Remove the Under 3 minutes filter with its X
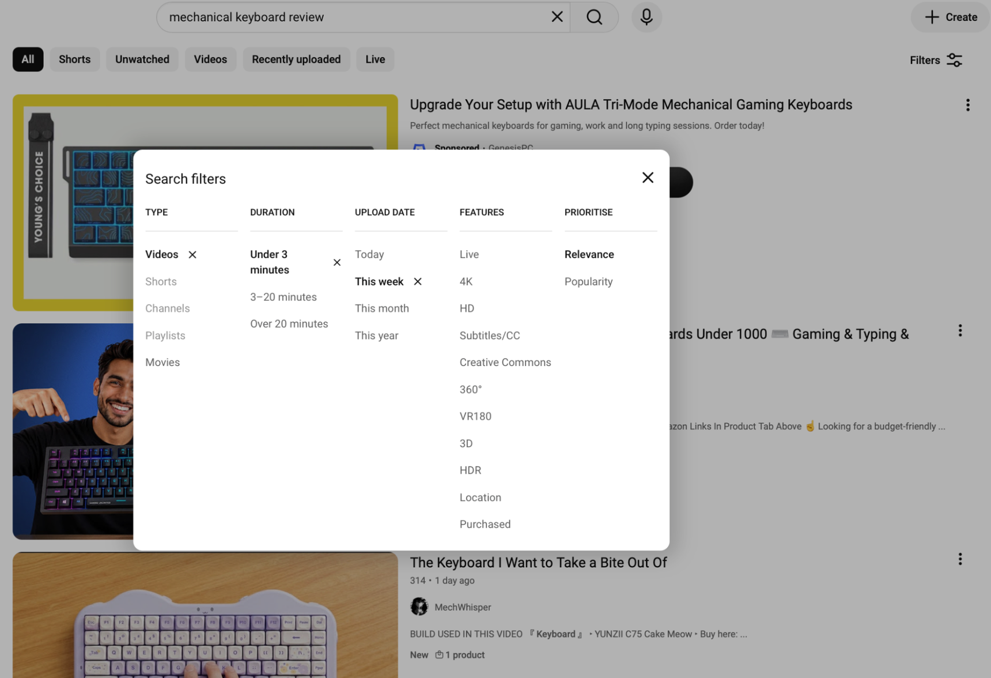The width and height of the screenshot is (991, 678). [337, 262]
